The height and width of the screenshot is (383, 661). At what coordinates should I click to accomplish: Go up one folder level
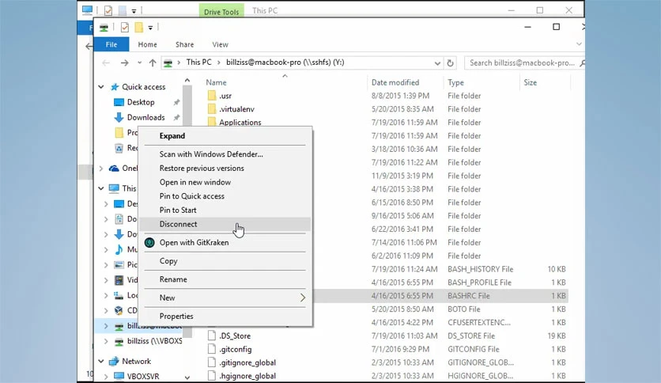pyautogui.click(x=152, y=63)
